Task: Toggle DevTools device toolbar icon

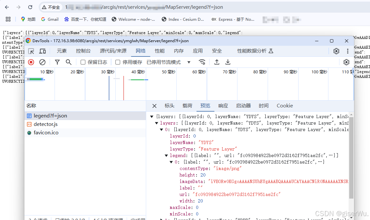Action: tap(43, 51)
